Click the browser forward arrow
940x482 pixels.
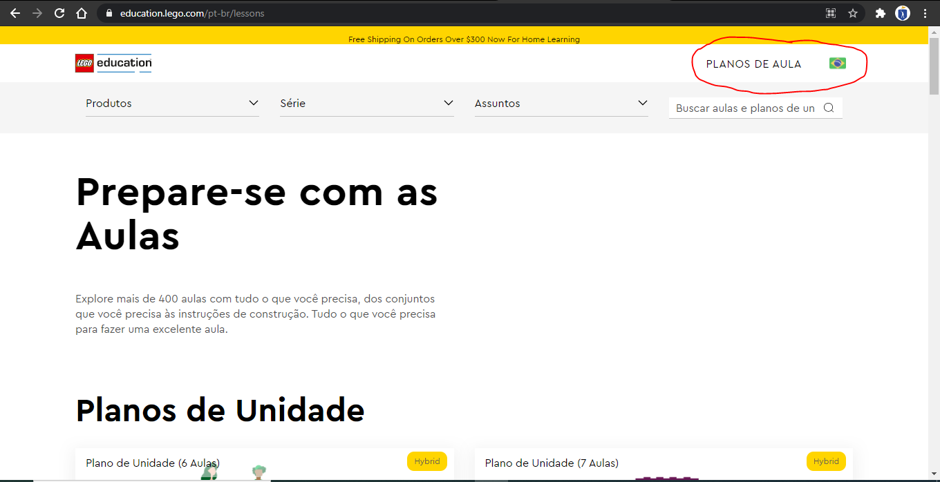coord(37,13)
